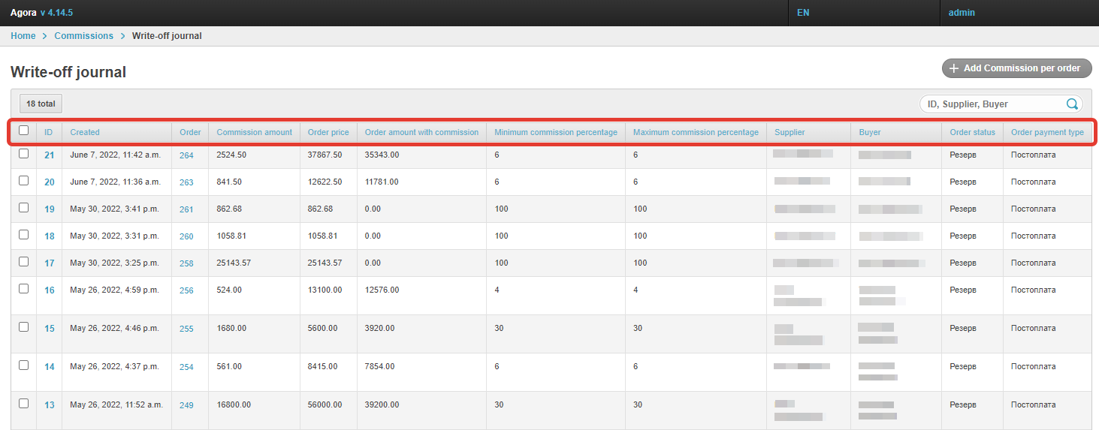The height and width of the screenshot is (430, 1099).
Task: Open the admin user menu
Action: [962, 13]
